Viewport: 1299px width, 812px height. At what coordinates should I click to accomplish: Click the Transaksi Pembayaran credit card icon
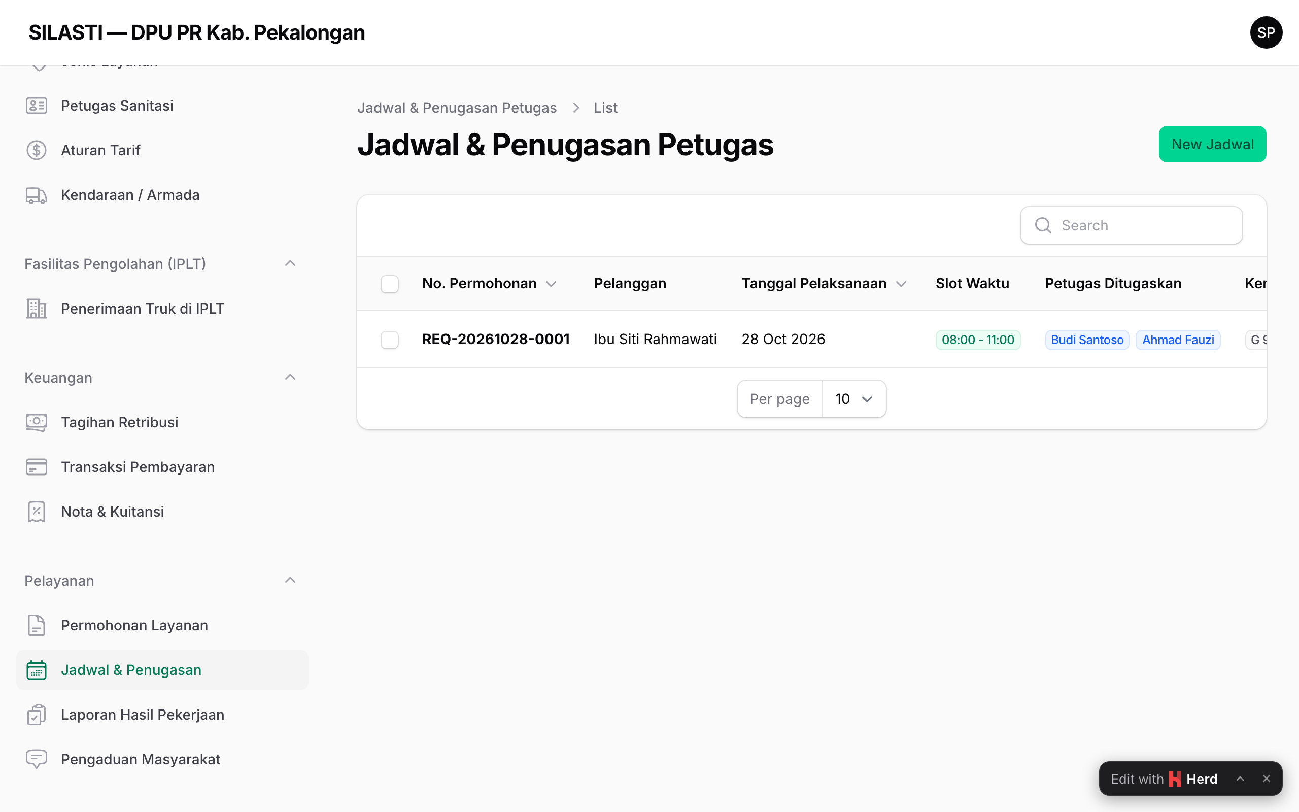tap(37, 467)
